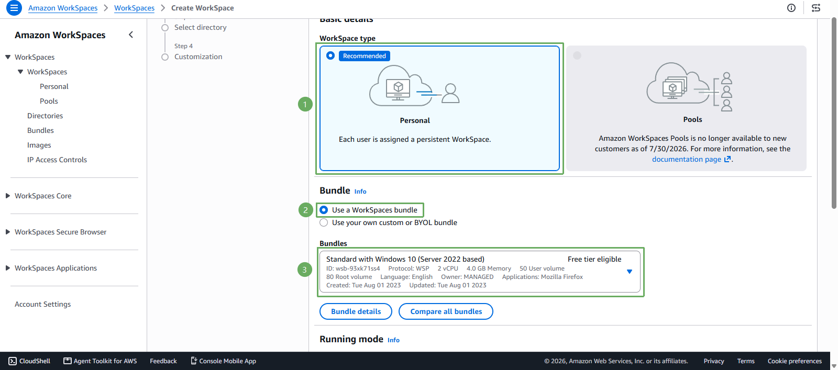Open Personal in the sidebar

pos(54,86)
